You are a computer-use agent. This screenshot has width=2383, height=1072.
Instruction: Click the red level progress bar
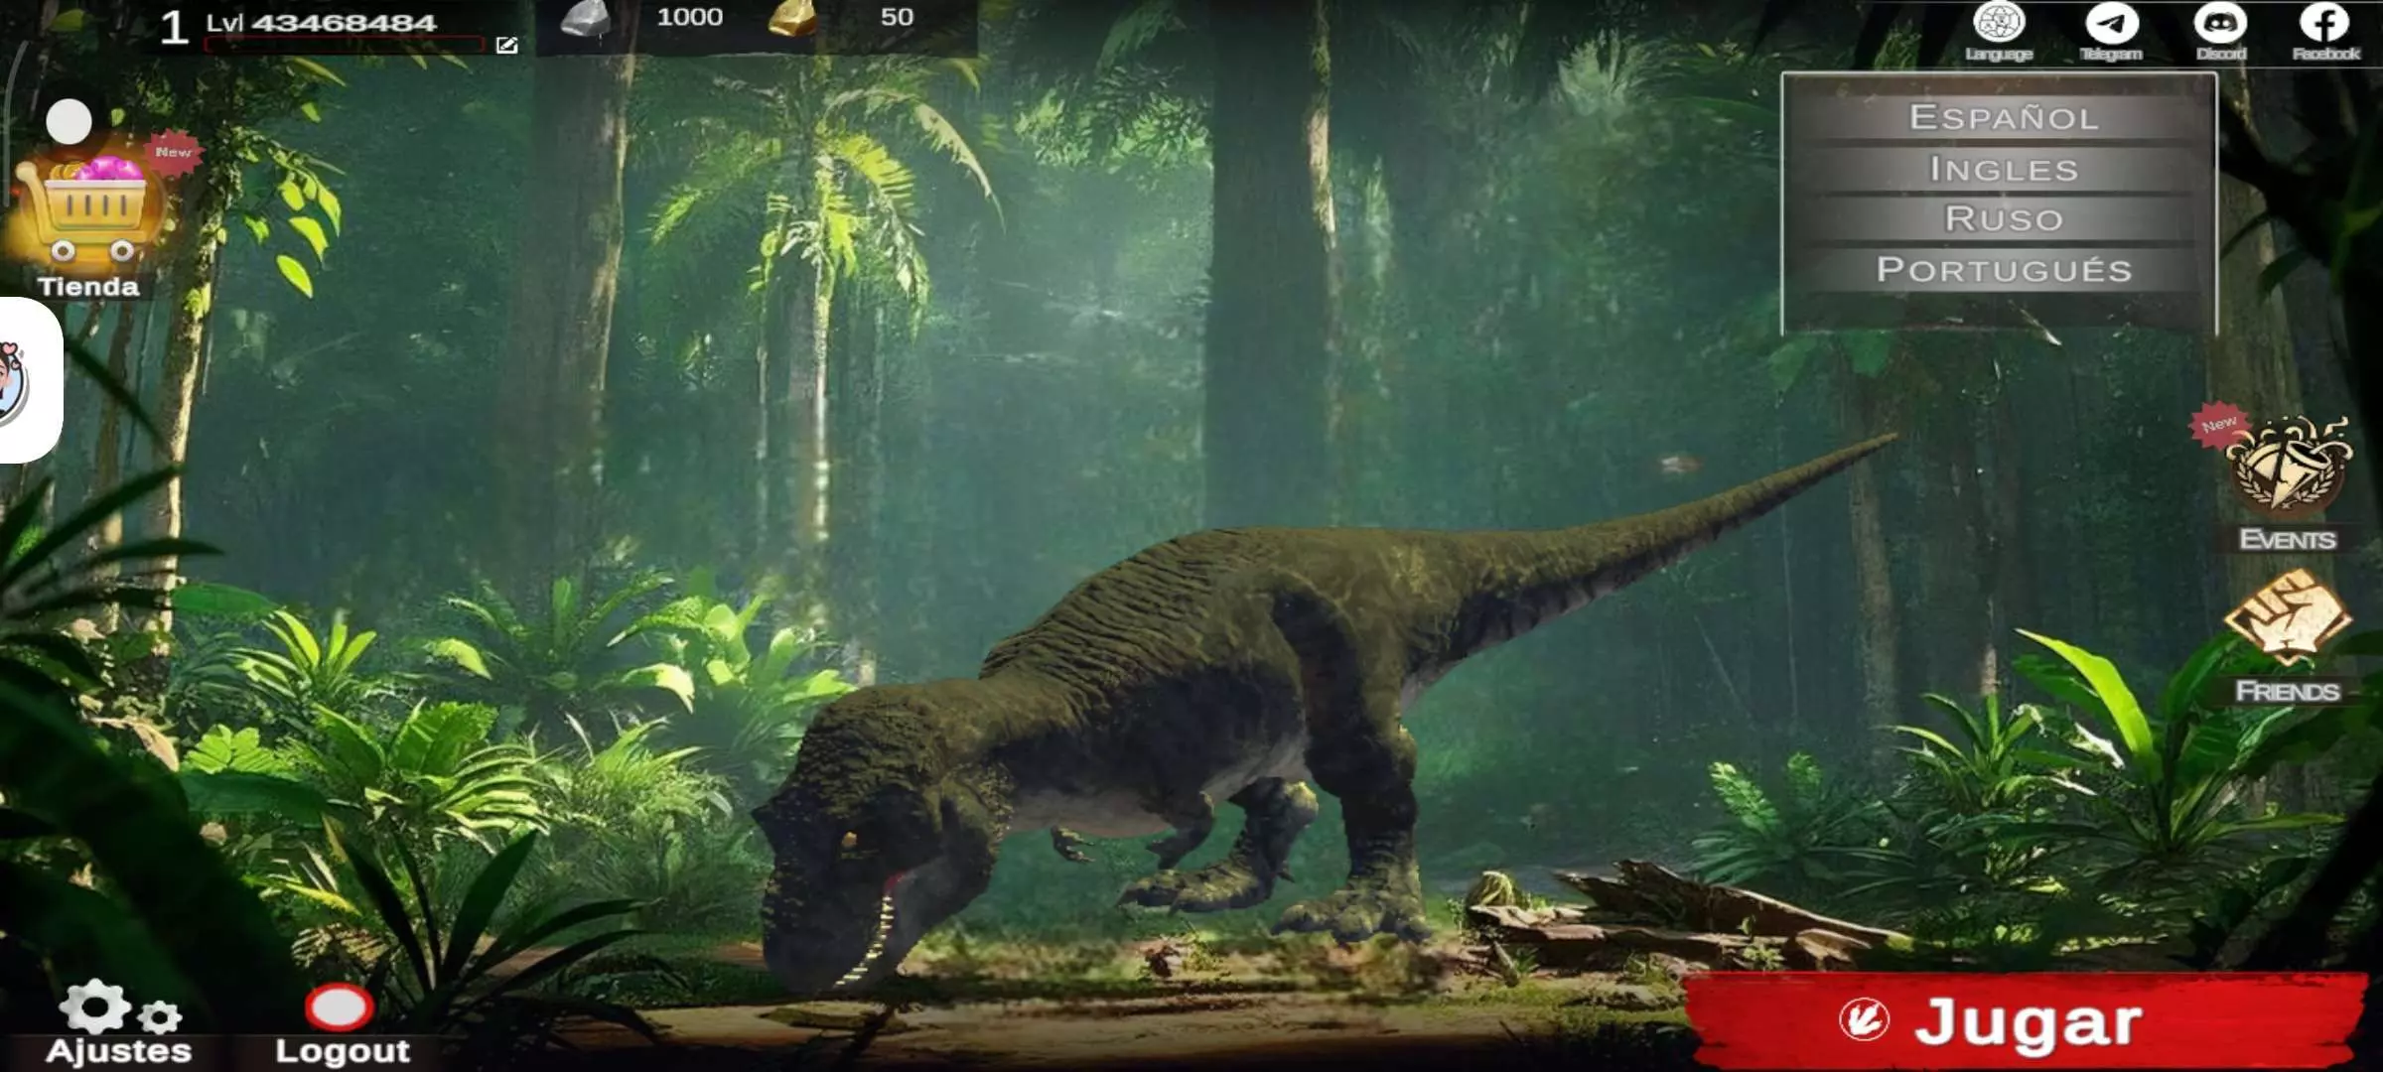click(344, 45)
